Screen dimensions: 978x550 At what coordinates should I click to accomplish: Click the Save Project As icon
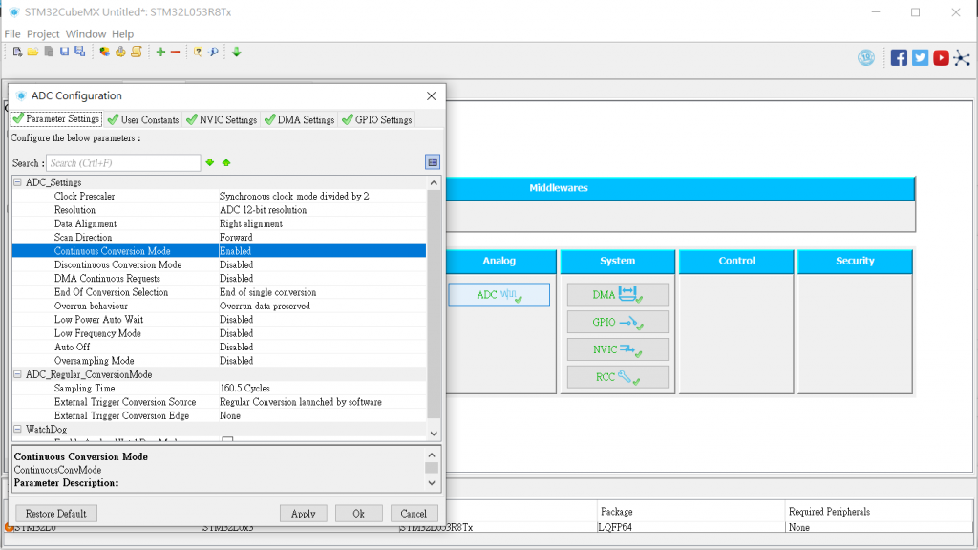click(x=80, y=53)
